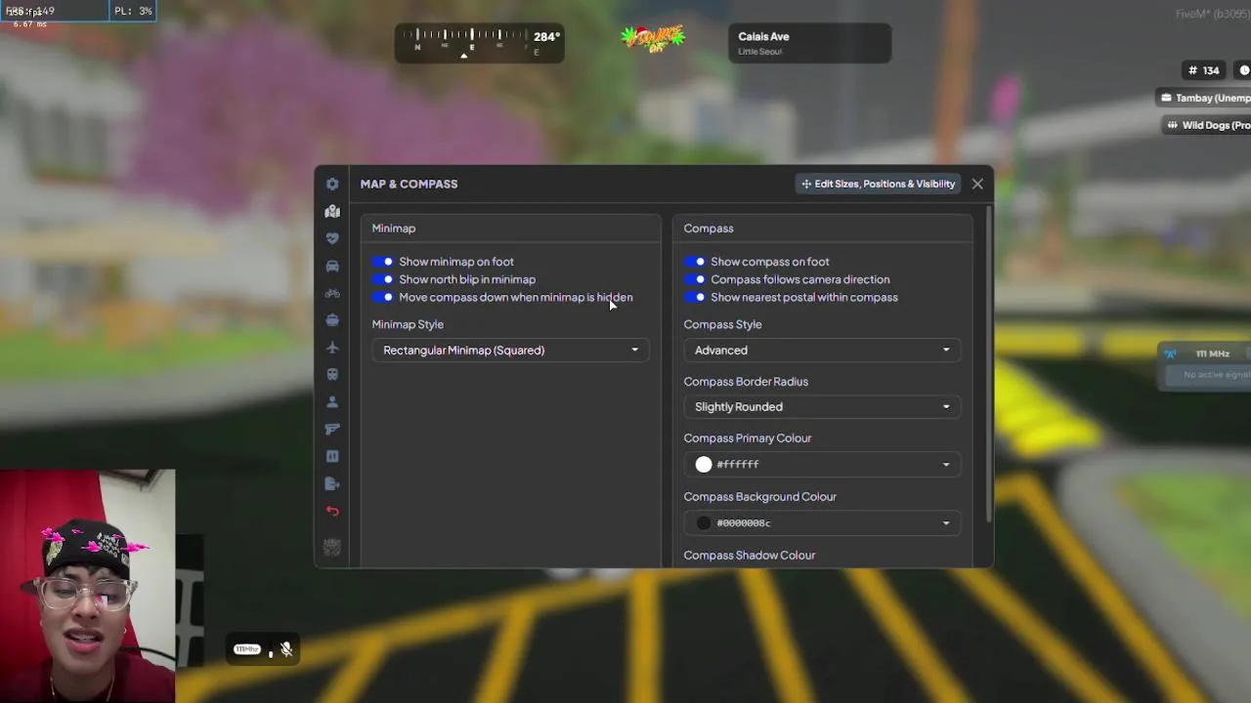Toggle Compass follows camera direction
1251x703 pixels.
click(696, 279)
